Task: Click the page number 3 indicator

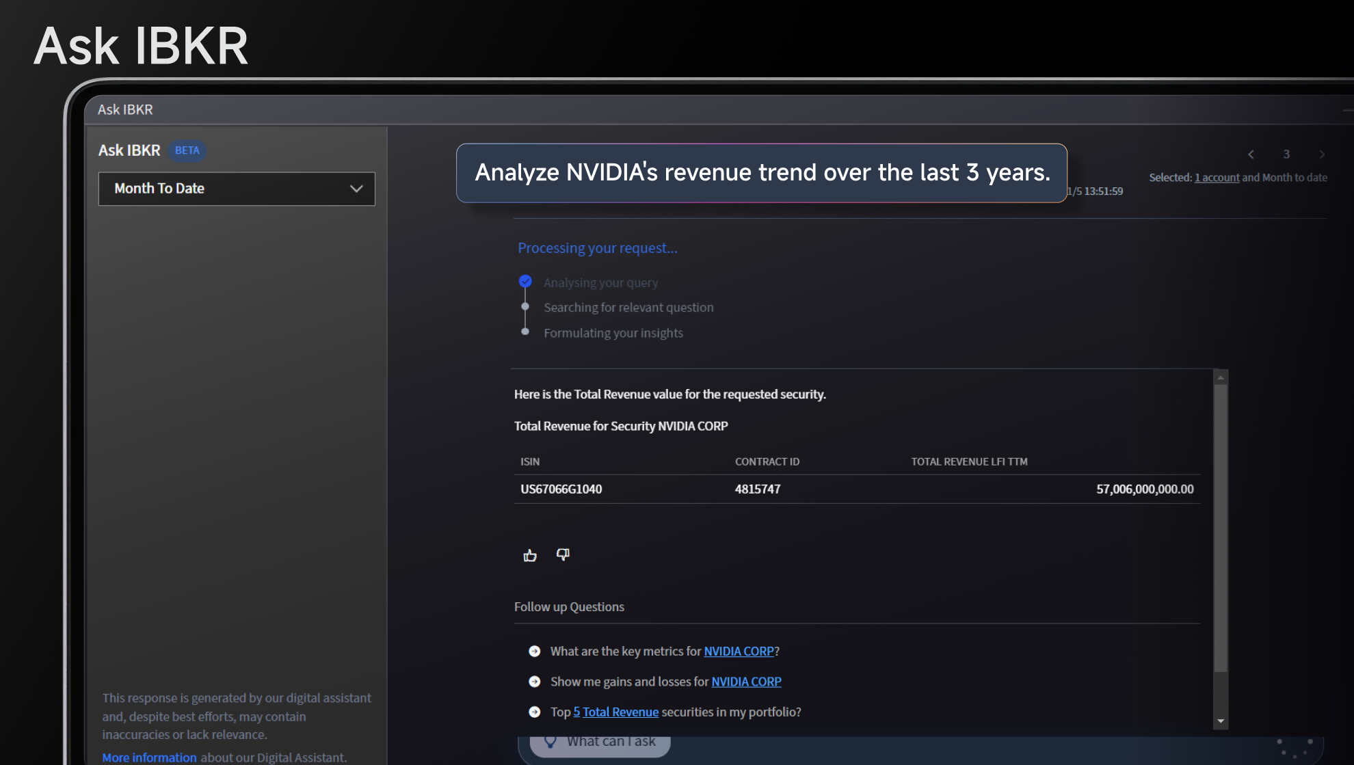Action: coord(1286,155)
